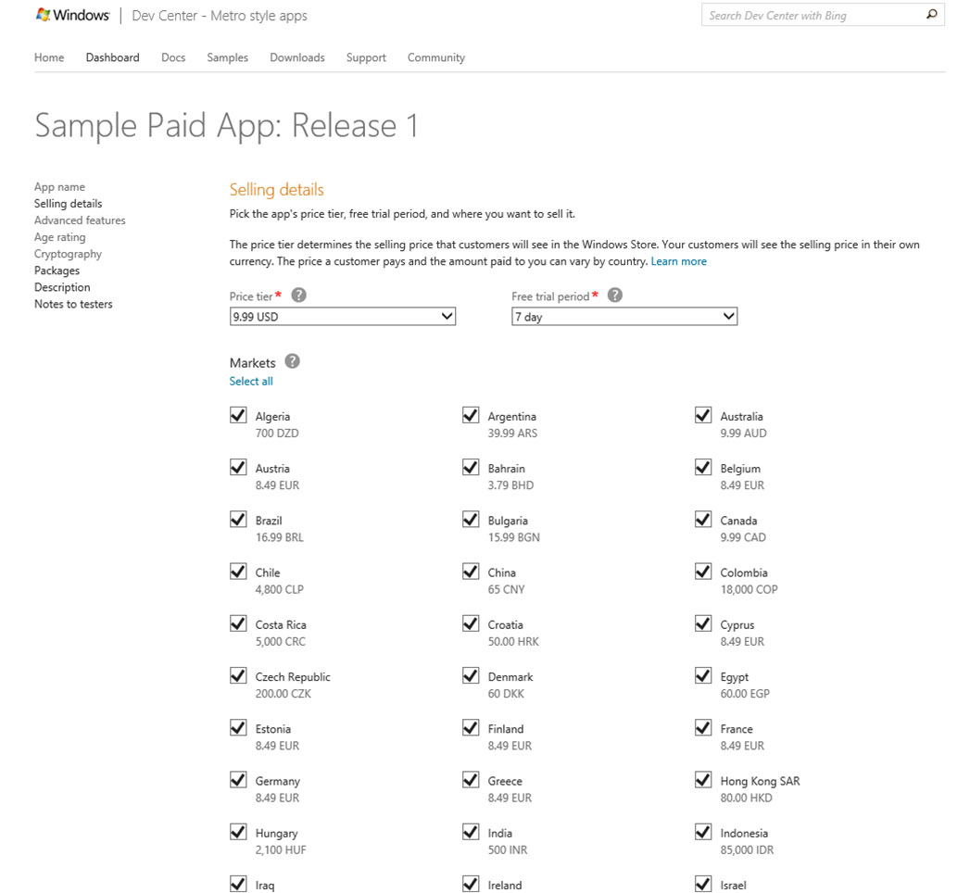This screenshot has width=970, height=893.
Task: Deselect the Brazil market
Action: pos(238,519)
